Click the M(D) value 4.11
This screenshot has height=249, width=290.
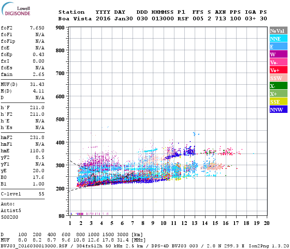coord(39,91)
